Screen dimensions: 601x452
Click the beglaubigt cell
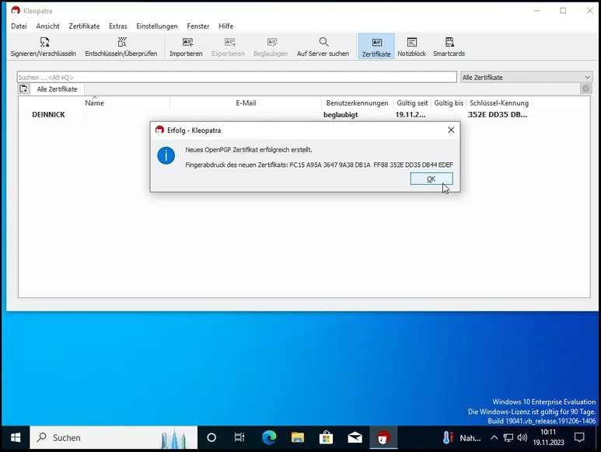pos(341,114)
